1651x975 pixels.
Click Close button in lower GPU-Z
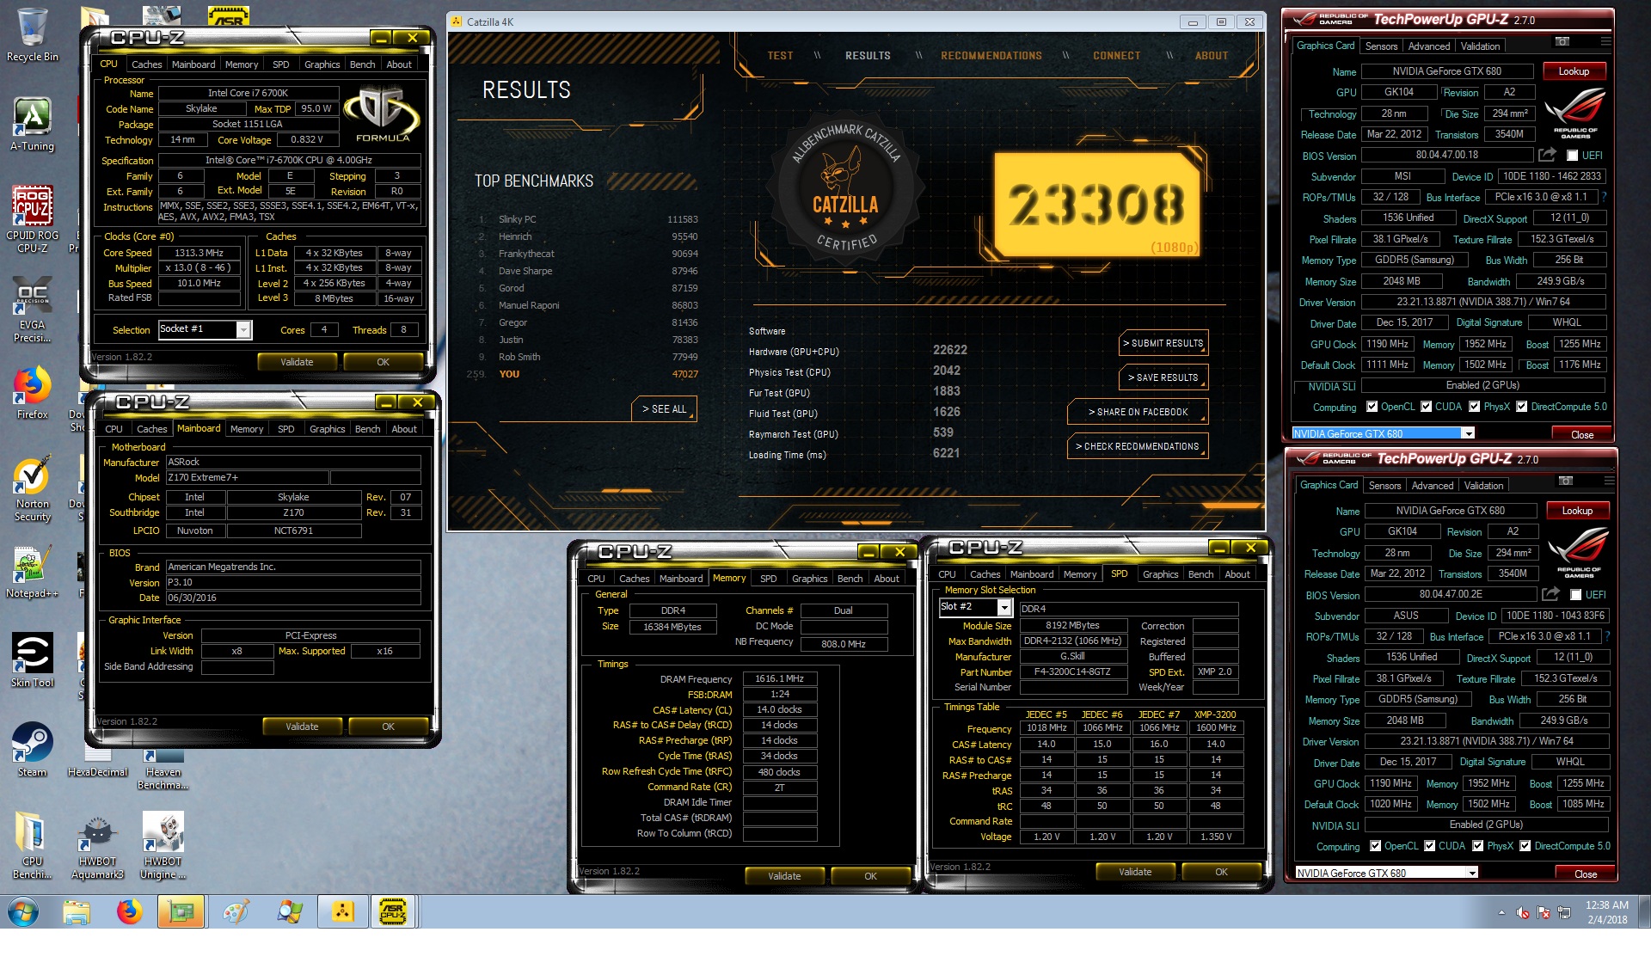(x=1586, y=874)
